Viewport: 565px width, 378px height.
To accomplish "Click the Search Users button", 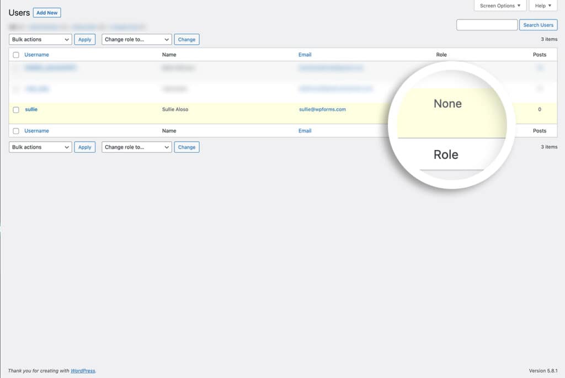I will (538, 25).
